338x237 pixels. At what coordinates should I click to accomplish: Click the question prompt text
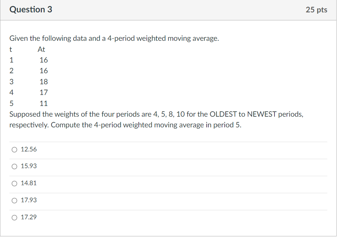coord(114,38)
